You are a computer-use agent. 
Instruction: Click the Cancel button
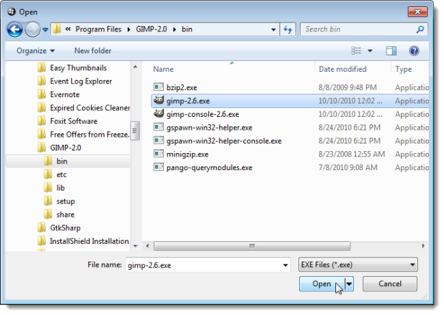(390, 284)
